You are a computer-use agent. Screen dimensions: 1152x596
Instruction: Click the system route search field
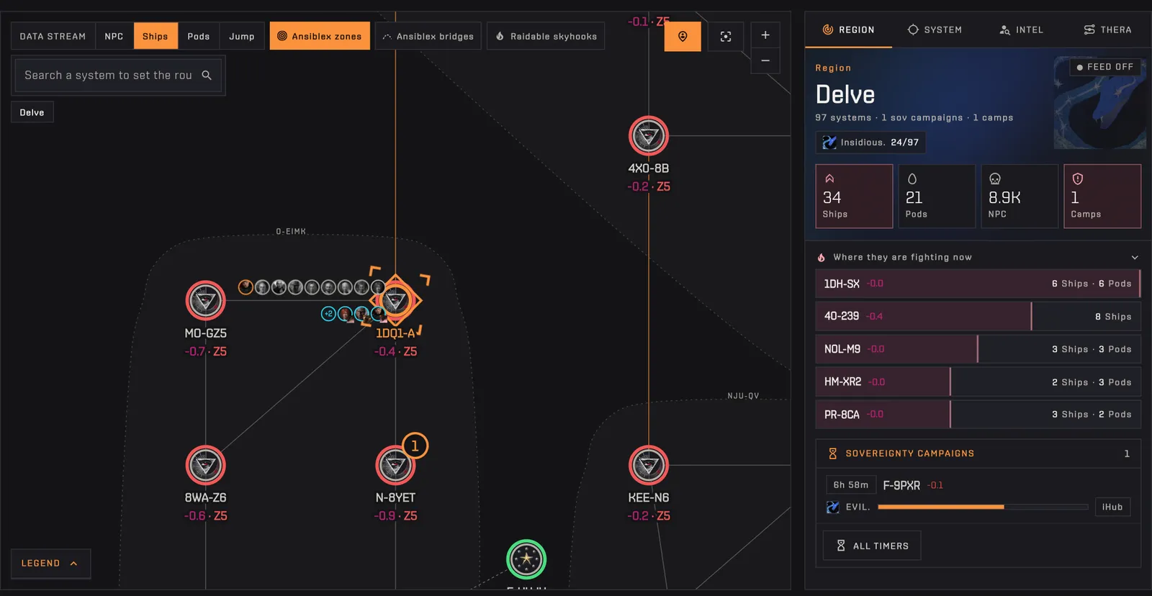(118, 75)
